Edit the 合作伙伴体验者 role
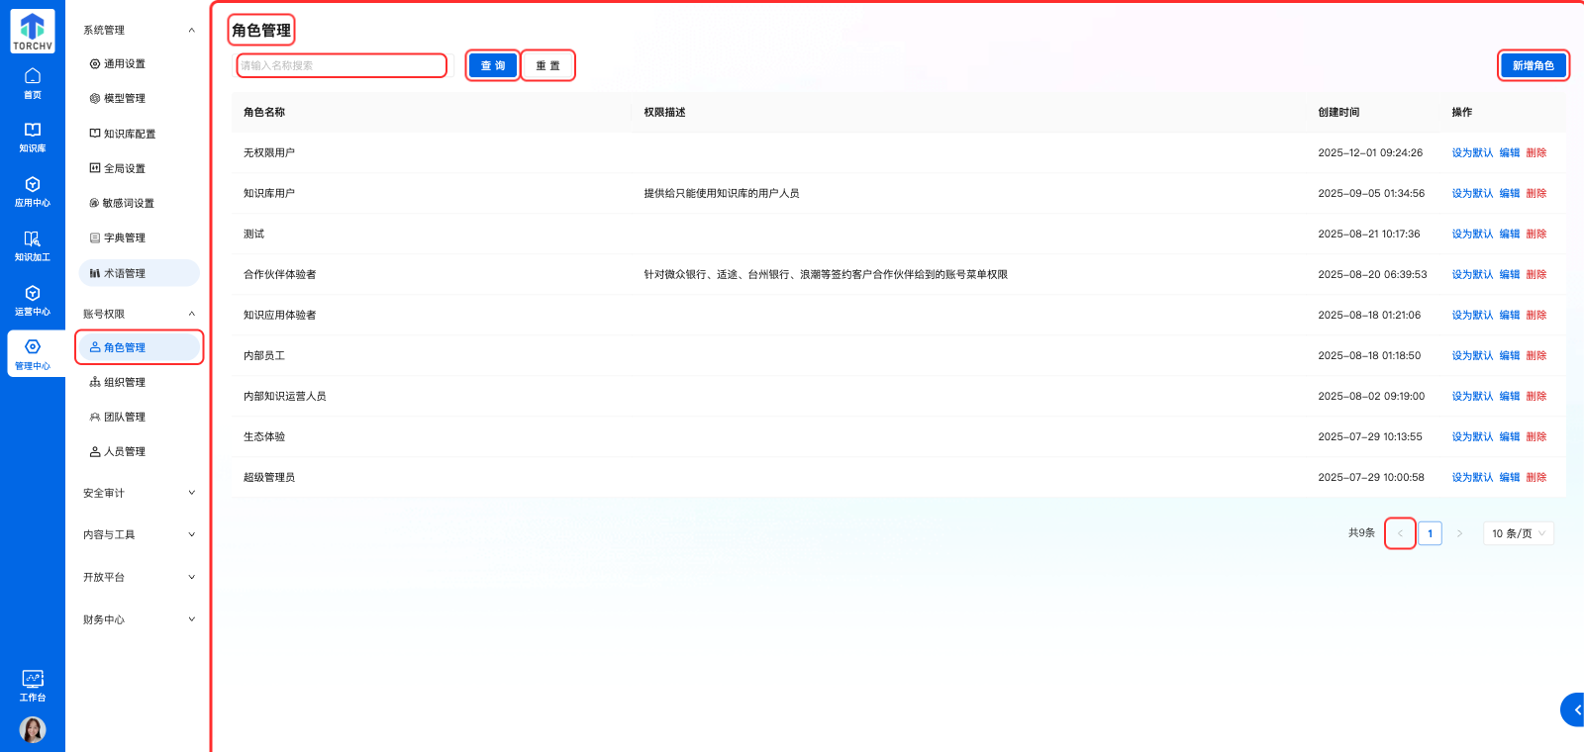1584x752 pixels. pos(1510,274)
